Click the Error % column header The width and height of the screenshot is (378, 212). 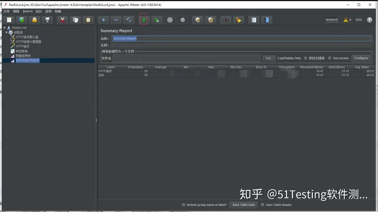coord(261,68)
